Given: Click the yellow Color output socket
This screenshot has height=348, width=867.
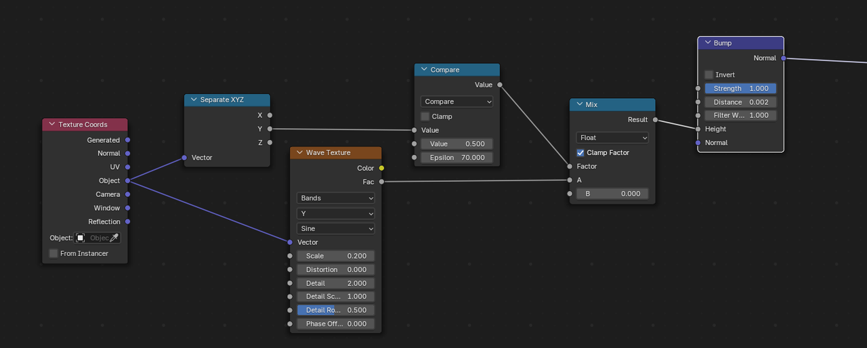Looking at the screenshot, I should pos(381,168).
